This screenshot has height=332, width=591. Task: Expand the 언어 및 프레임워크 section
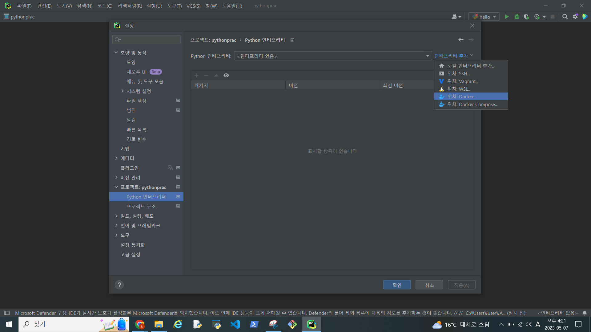(116, 225)
